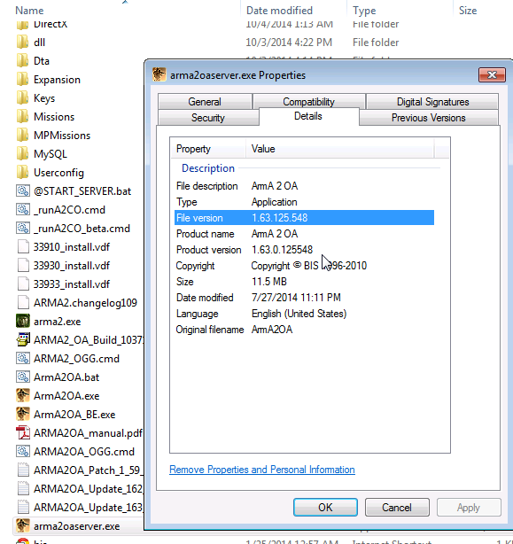Click the ARMA2OA_manual.pdf PDF icon
Image resolution: width=513 pixels, height=544 pixels.
23,433
